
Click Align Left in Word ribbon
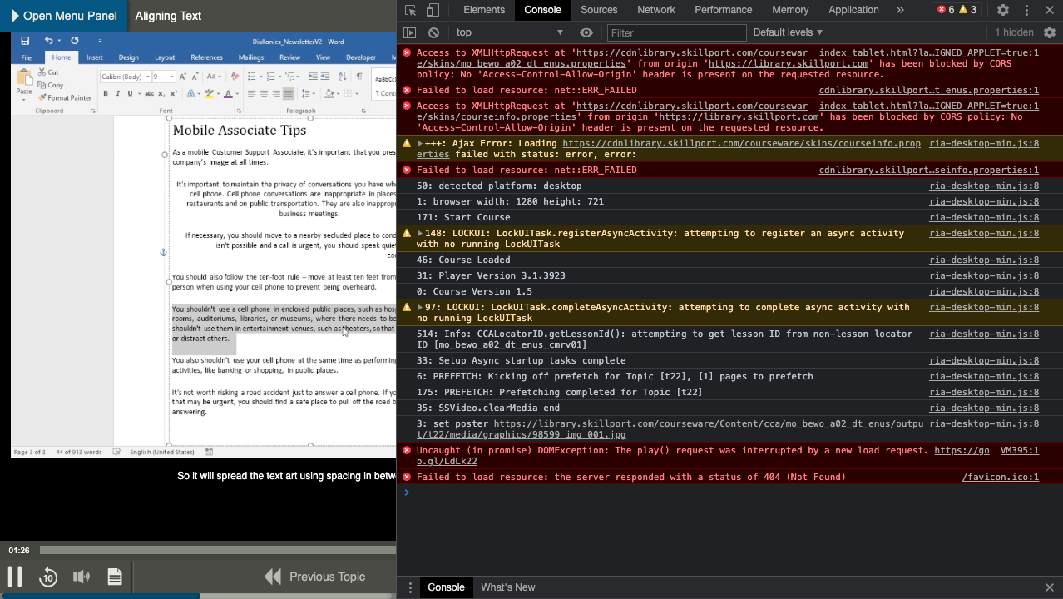[x=252, y=94]
